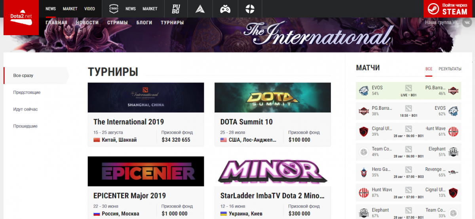Click Hunt Wave logo in the 87% row
Image resolution: width=475 pixels, height=219 pixels.
[363, 193]
